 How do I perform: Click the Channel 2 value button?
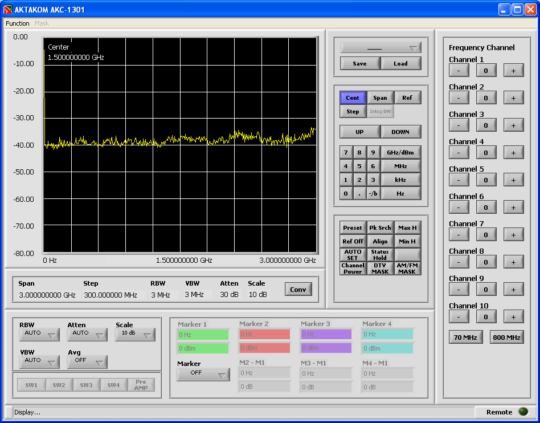[x=486, y=97]
